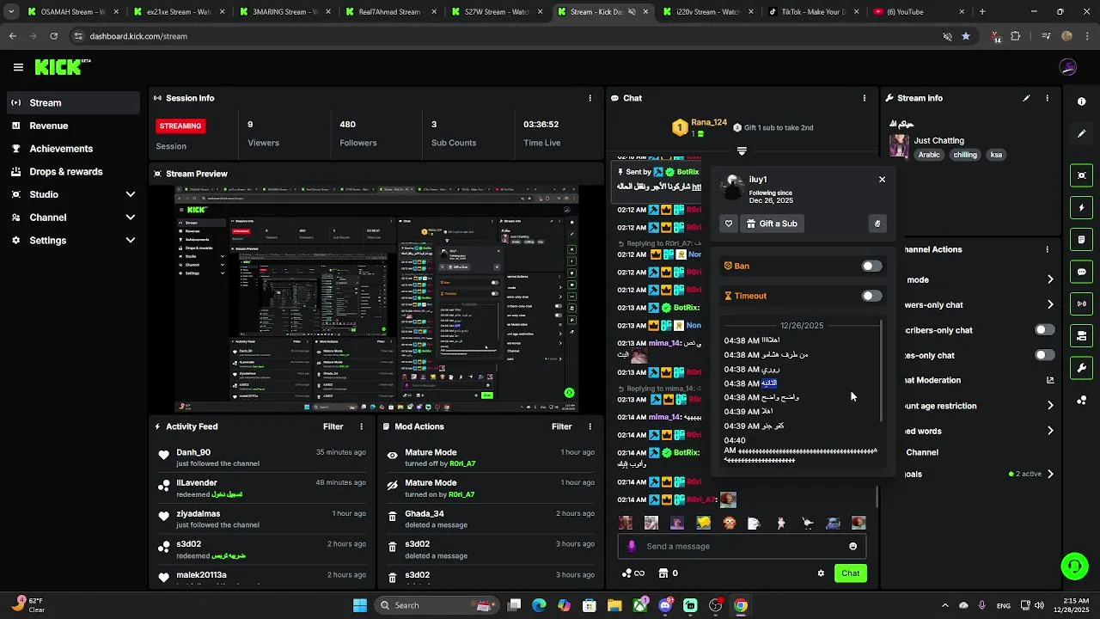The width and height of the screenshot is (1100, 619).
Task: Expand Settings section in sidebar
Action: tap(131, 241)
